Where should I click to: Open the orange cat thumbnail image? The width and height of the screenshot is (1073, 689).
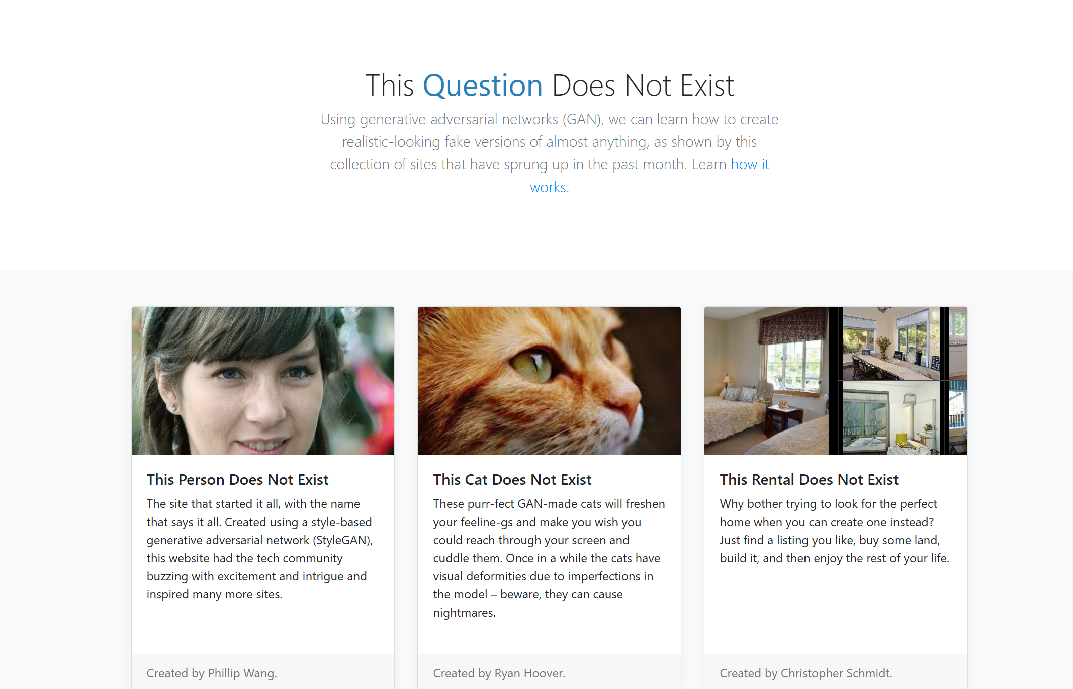(549, 380)
